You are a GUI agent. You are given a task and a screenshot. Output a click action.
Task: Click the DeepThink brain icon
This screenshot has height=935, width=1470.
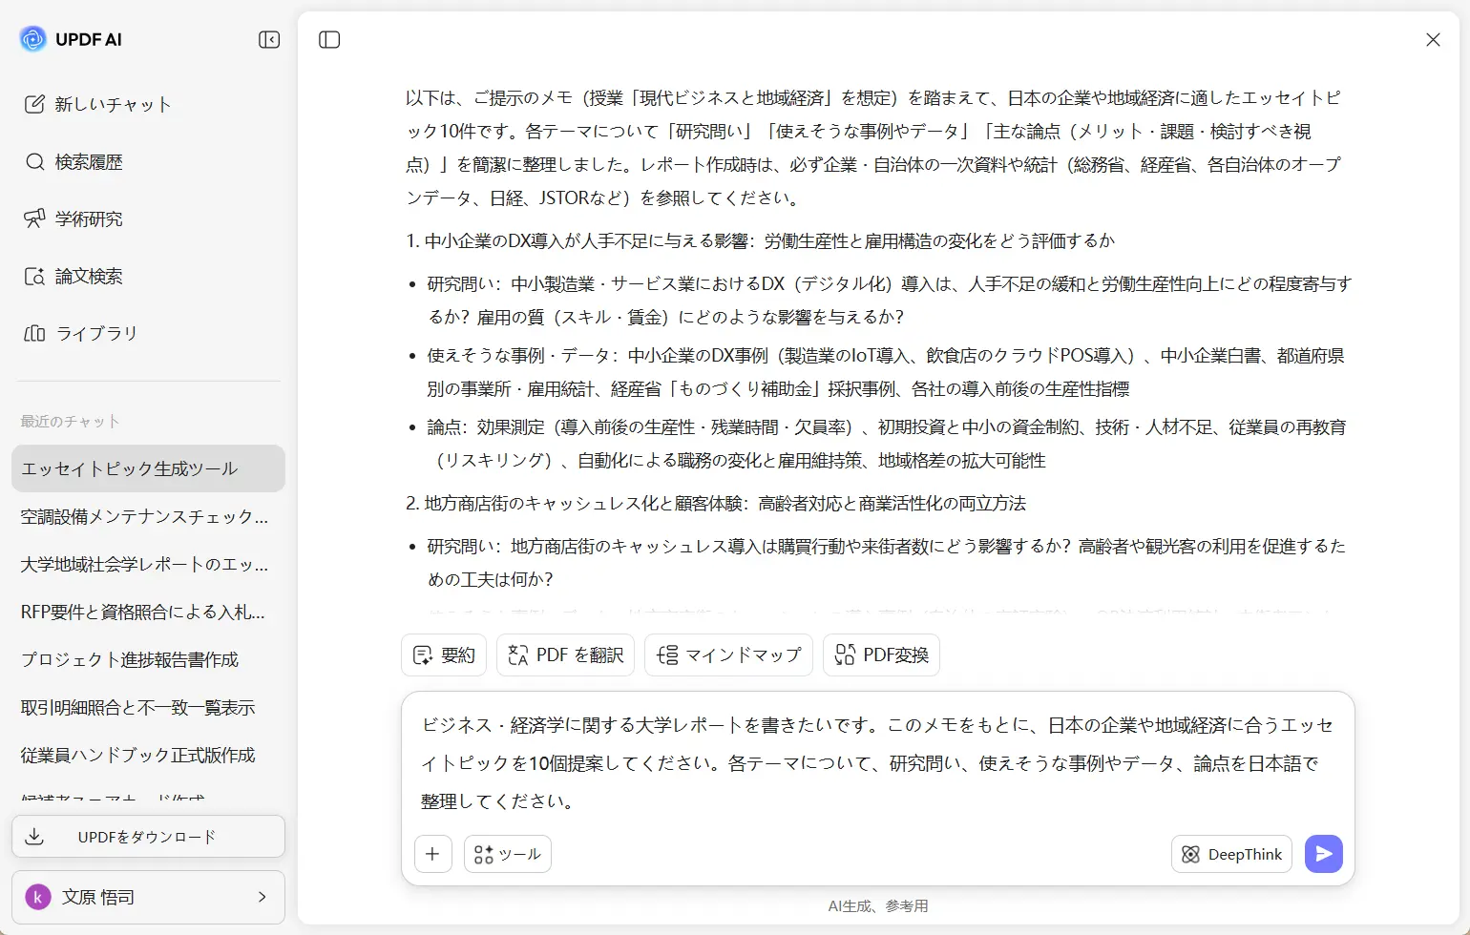[1190, 854]
